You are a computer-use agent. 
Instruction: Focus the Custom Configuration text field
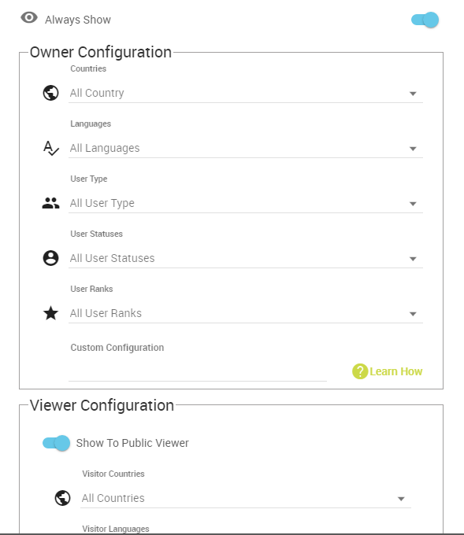(x=198, y=371)
